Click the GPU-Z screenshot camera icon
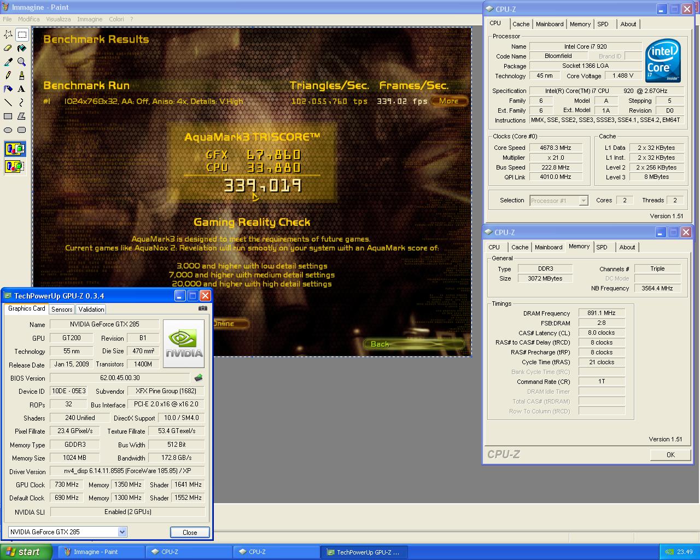The height and width of the screenshot is (560, 700). (x=202, y=308)
